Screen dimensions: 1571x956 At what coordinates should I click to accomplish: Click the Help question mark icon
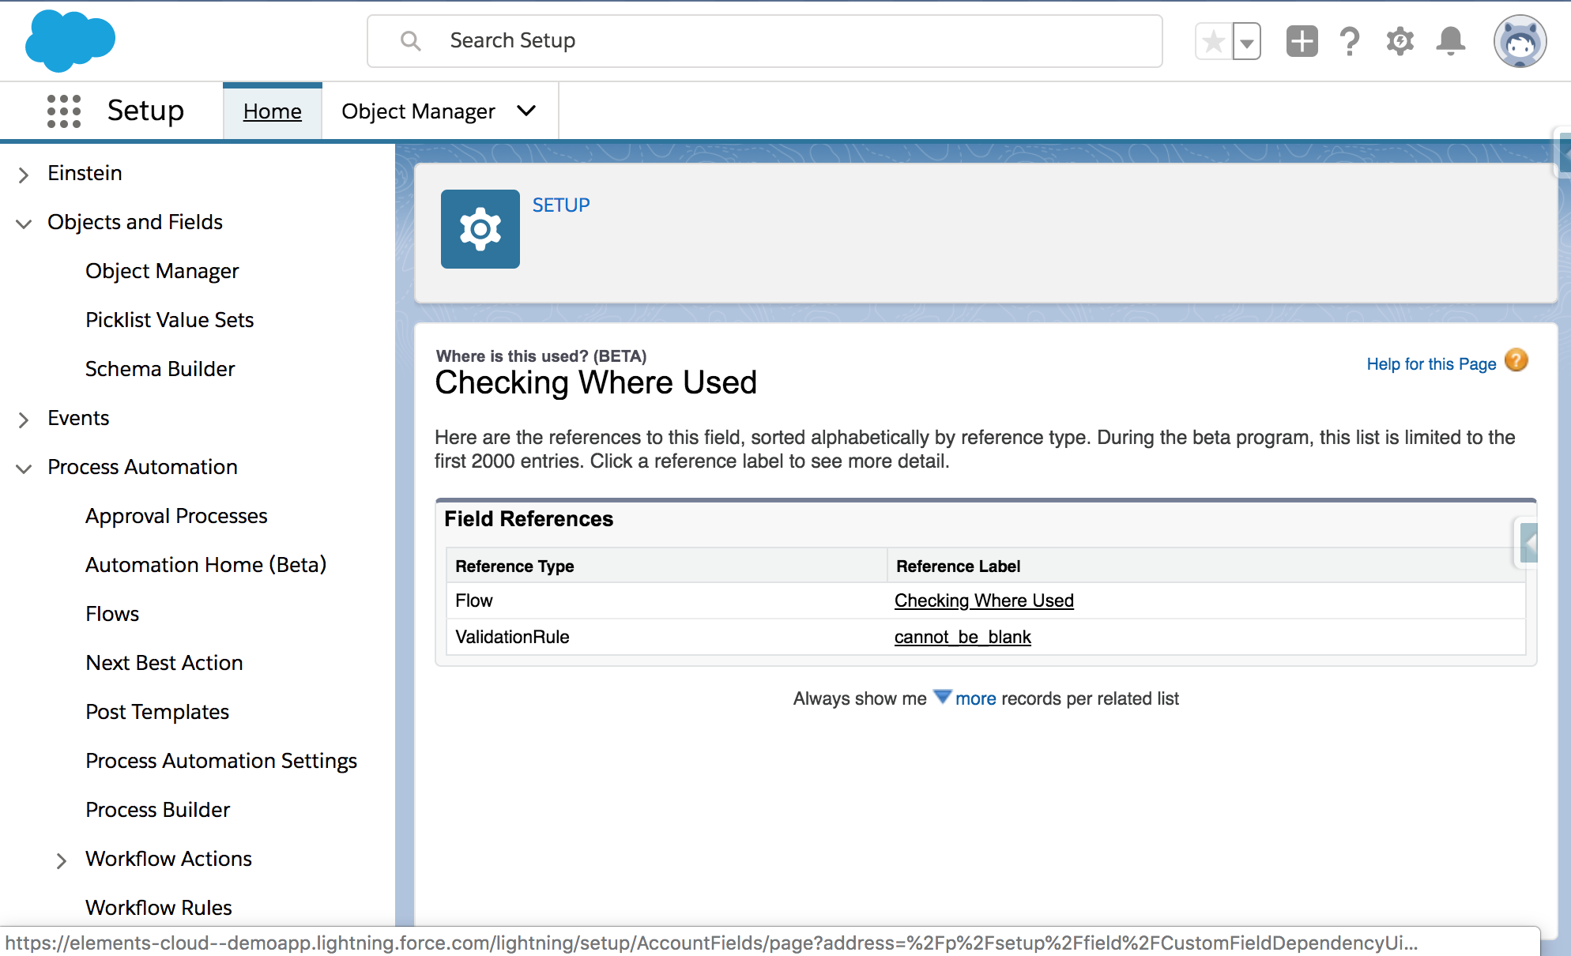click(x=1349, y=40)
